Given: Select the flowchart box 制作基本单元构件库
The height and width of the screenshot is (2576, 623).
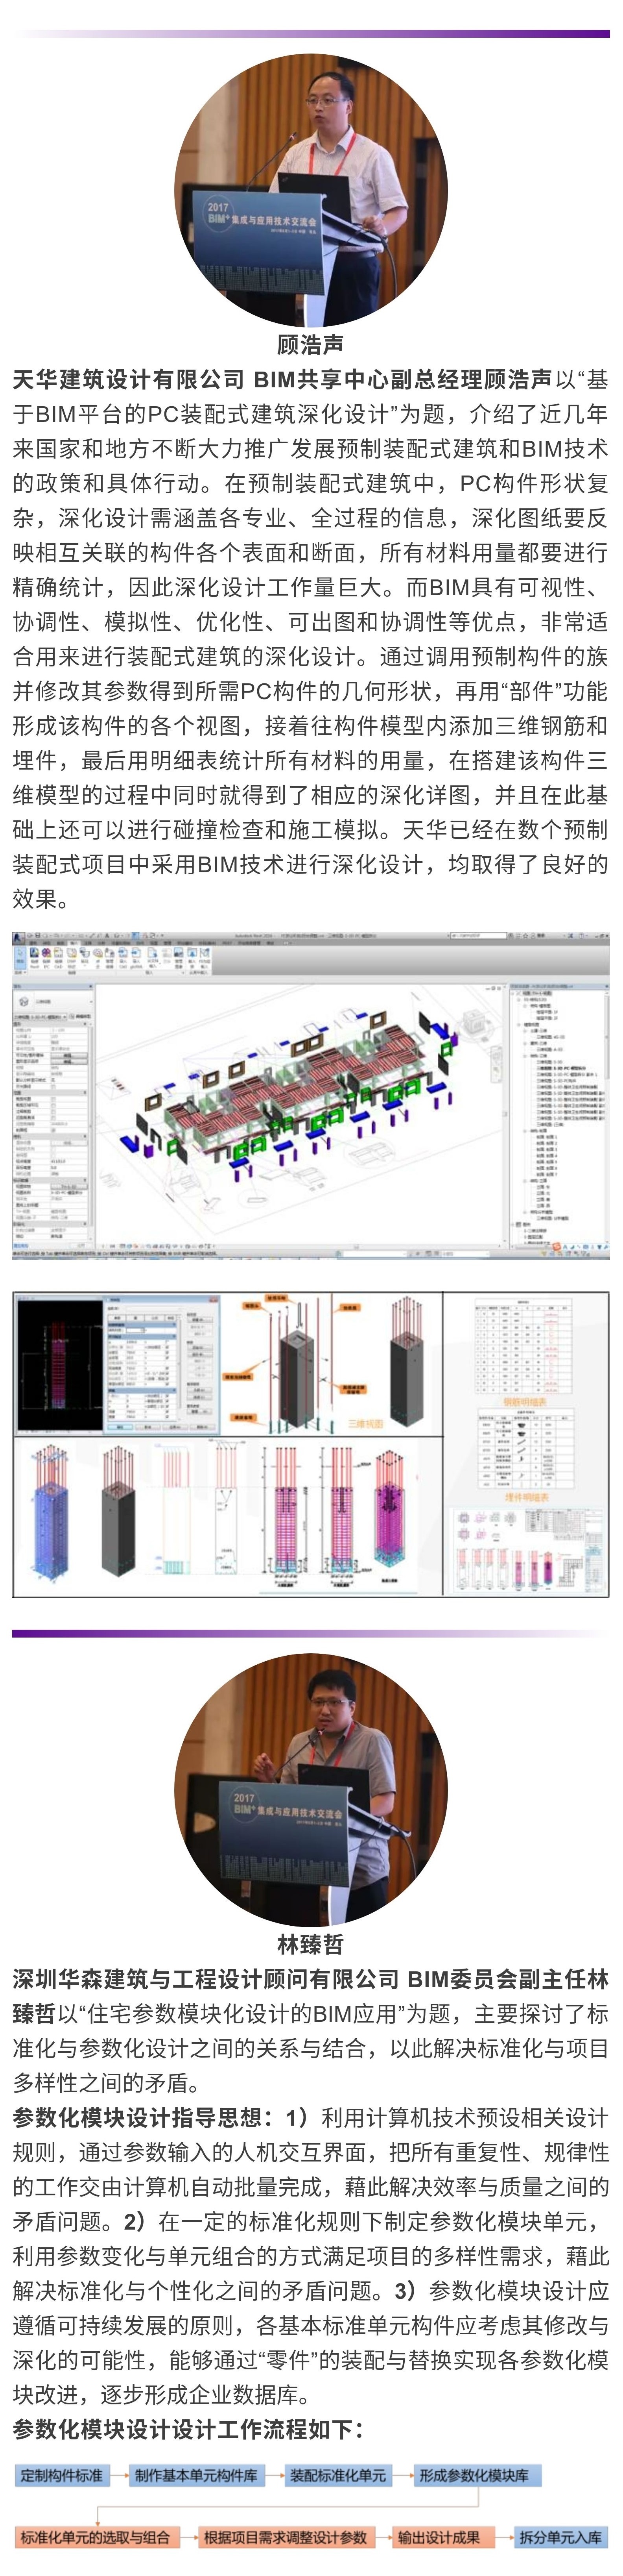Looking at the screenshot, I should (196, 2475).
